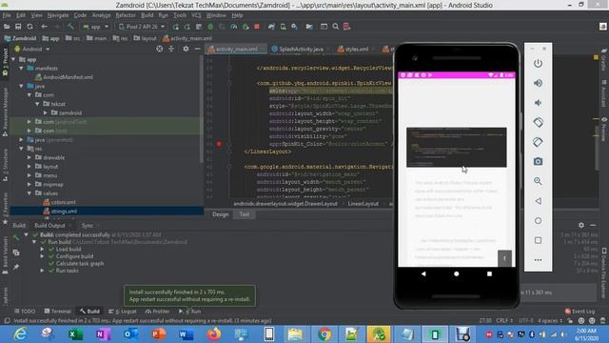Screen dimensions: 609x343
Task: Expand the layout folder in the project tree
Action: 29,167
